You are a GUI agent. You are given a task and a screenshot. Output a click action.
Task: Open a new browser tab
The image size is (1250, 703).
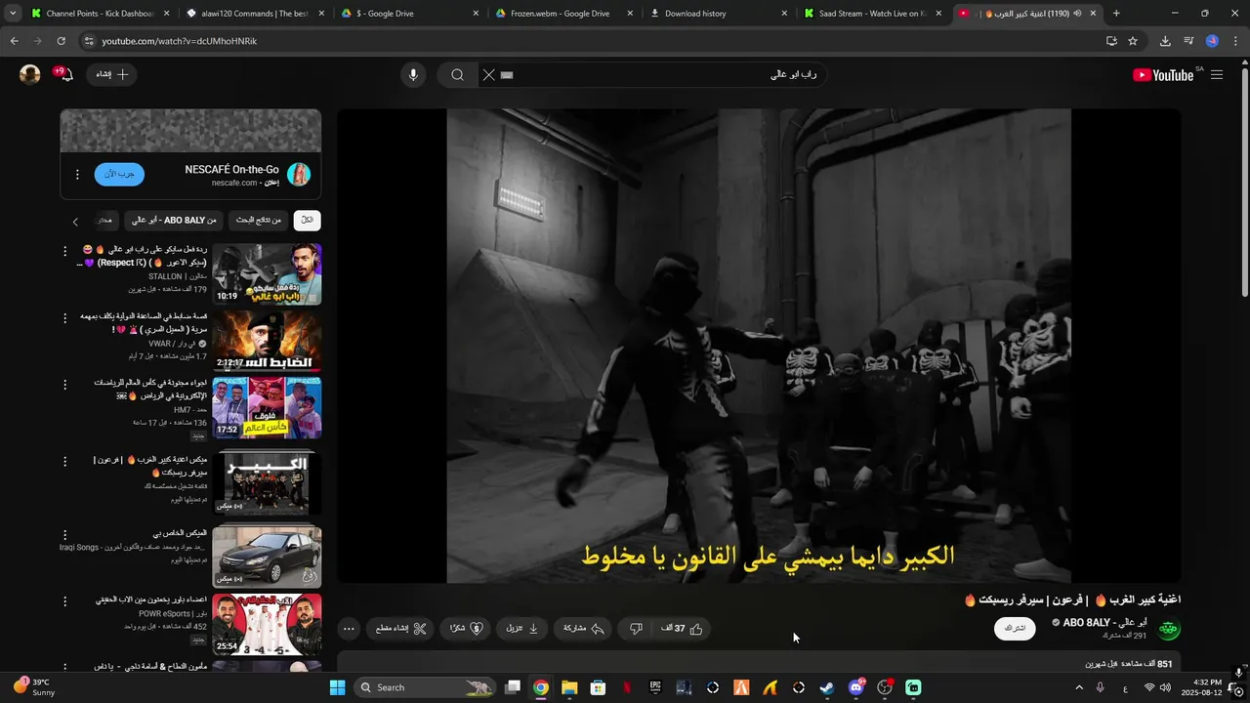[x=1116, y=14]
